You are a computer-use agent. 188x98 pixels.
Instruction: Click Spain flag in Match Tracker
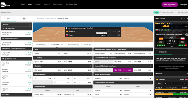pyautogui.click(x=161, y=39)
